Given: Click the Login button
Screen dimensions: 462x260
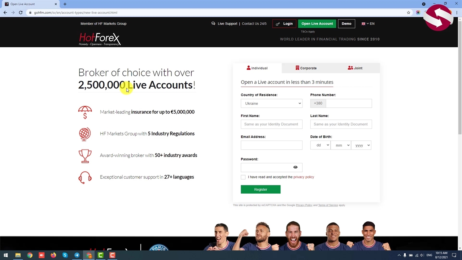Looking at the screenshot, I should point(284,24).
